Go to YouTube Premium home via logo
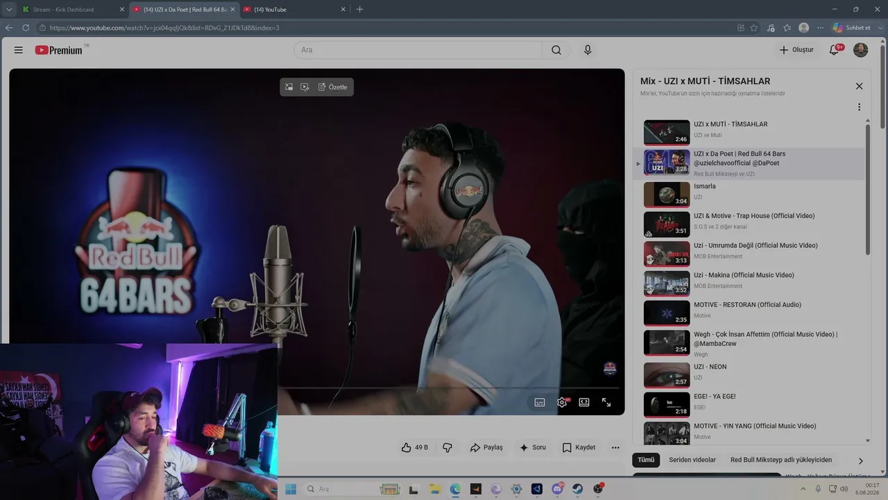The width and height of the screenshot is (888, 500). point(60,50)
